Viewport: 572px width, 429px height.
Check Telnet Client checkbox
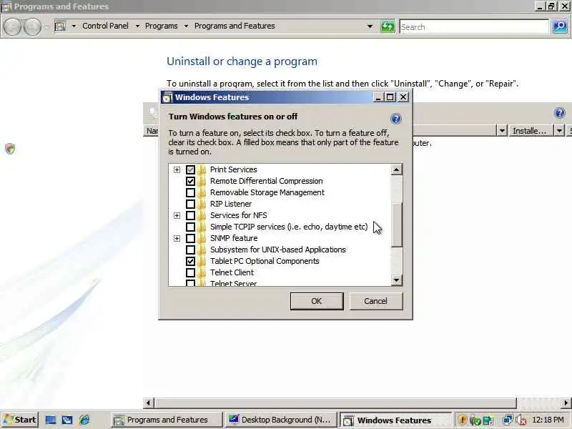[x=190, y=272]
